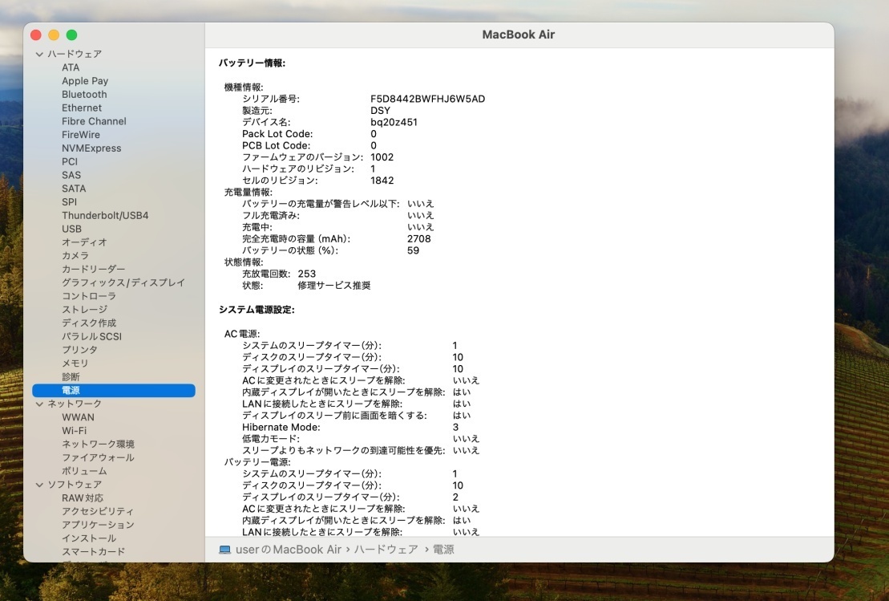
Task: Click the MacBook Air window title
Action: point(518,35)
